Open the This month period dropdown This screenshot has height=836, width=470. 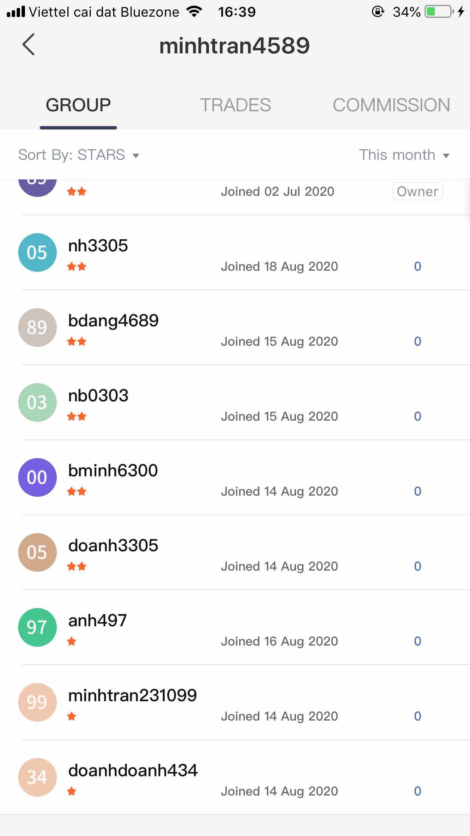coord(404,155)
